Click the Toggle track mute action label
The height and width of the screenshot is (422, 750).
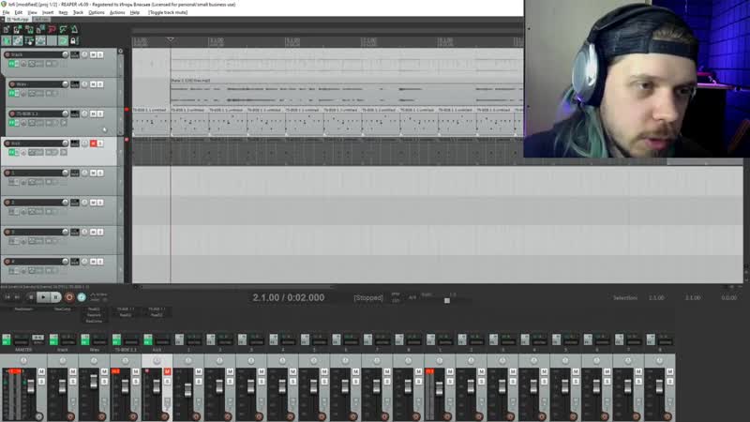[167, 12]
